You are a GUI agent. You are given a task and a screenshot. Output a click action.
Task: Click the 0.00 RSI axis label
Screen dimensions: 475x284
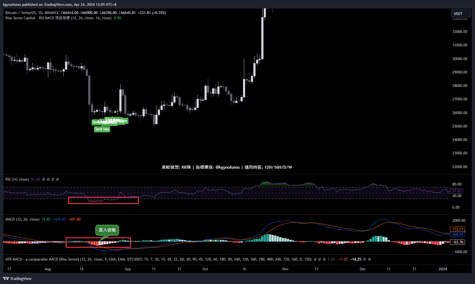click(x=456, y=207)
